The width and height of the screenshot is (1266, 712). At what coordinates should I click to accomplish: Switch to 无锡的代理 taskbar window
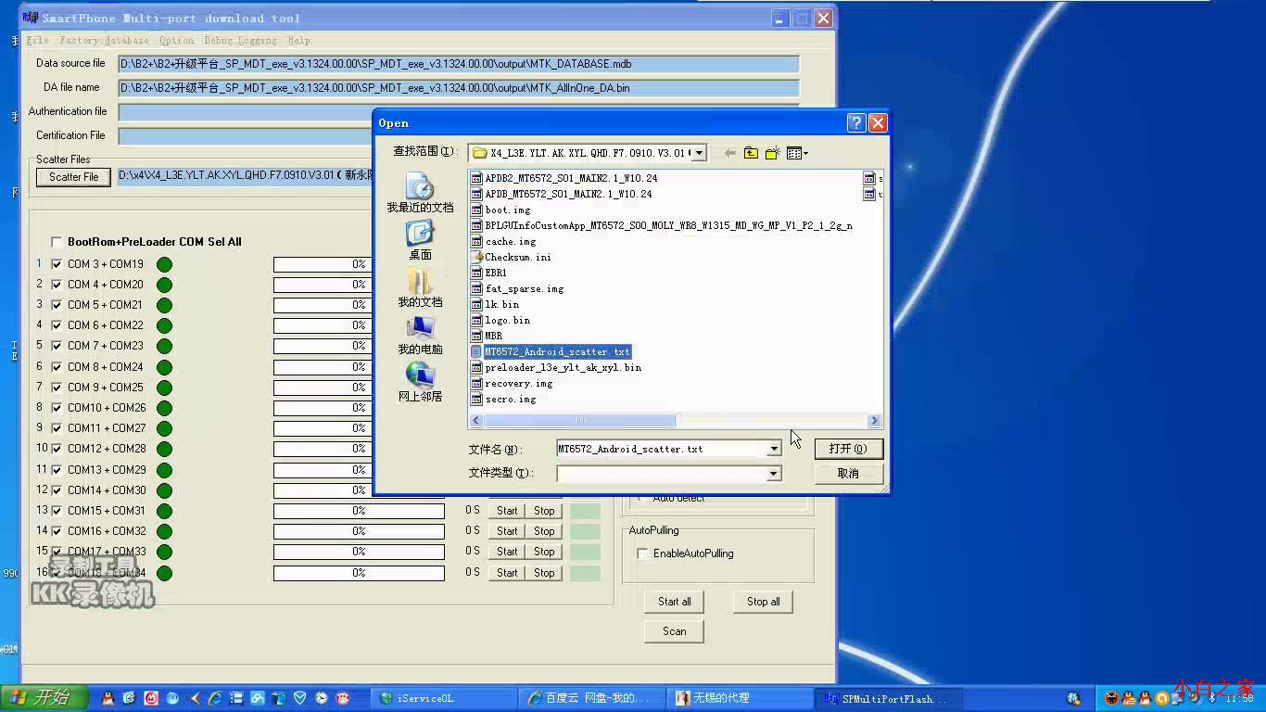[739, 698]
